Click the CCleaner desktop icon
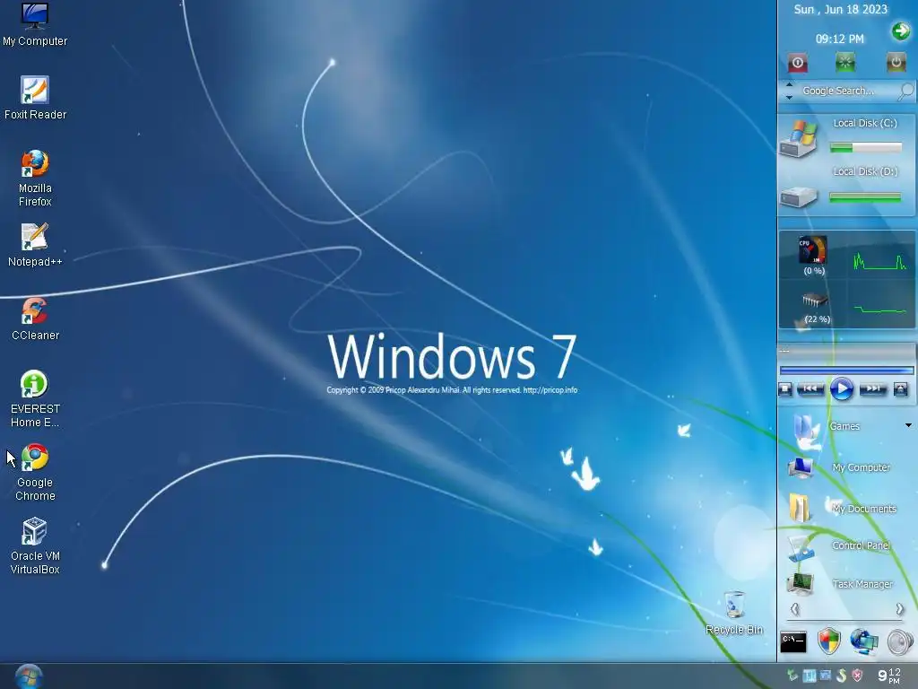 pyautogui.click(x=35, y=318)
